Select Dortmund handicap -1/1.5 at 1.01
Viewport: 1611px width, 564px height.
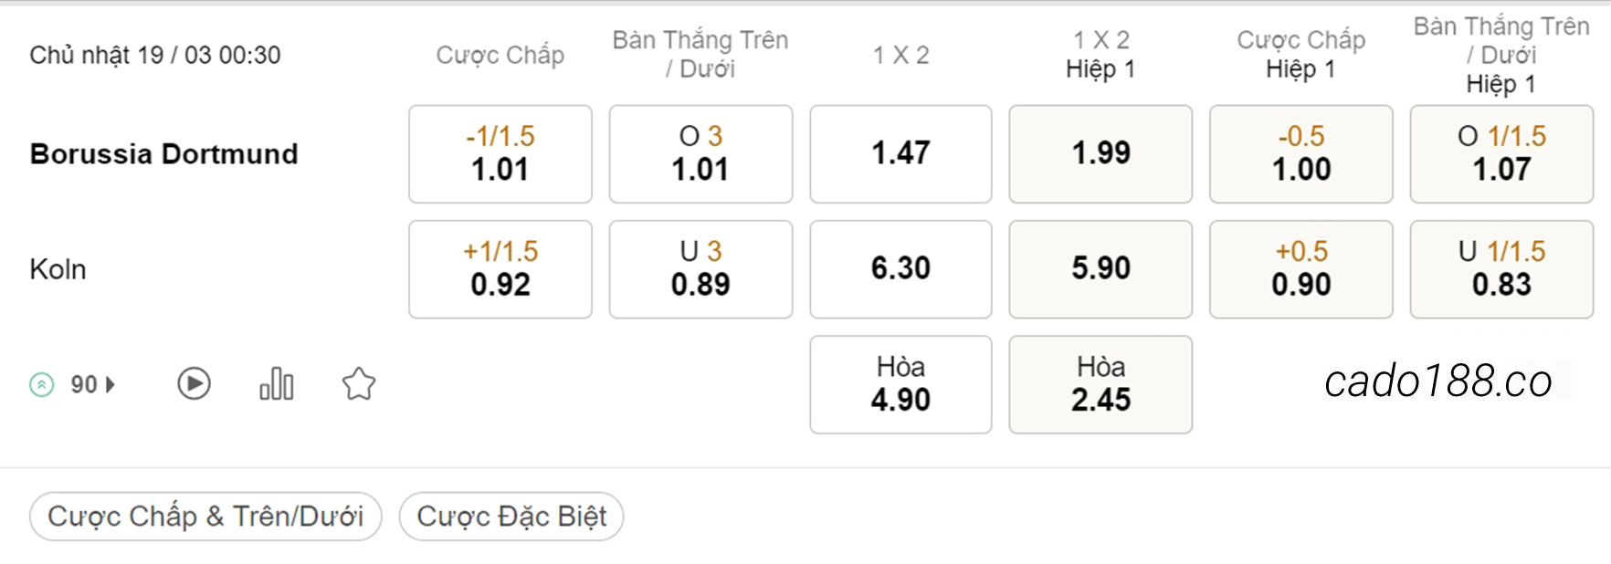[500, 153]
